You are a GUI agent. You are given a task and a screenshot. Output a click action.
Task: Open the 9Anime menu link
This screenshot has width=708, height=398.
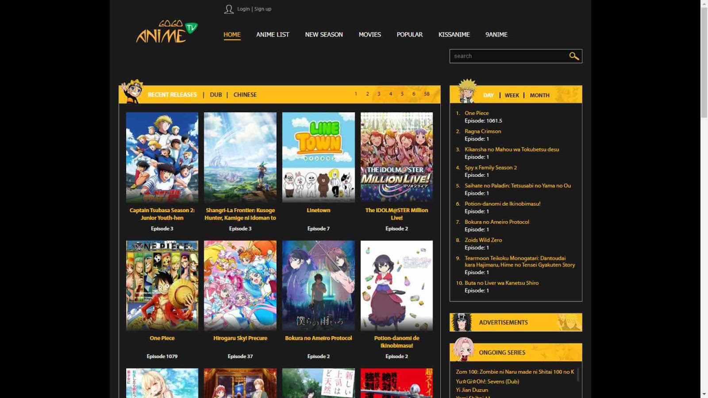tap(496, 34)
